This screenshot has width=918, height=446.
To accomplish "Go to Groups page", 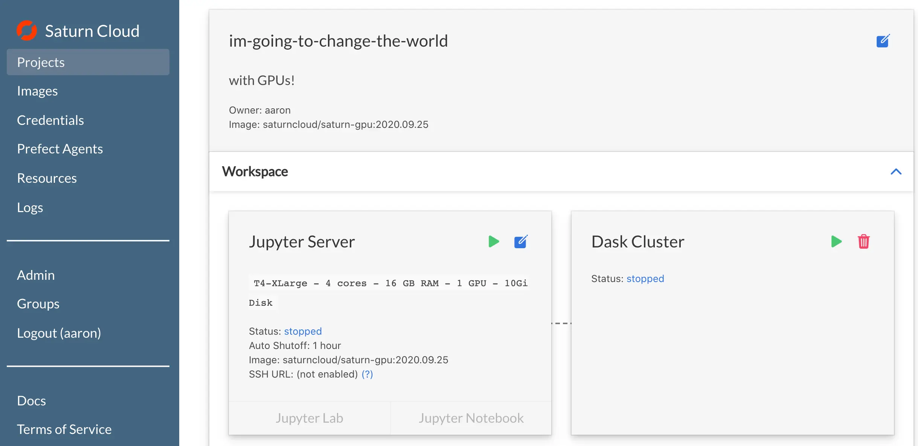I will (38, 304).
